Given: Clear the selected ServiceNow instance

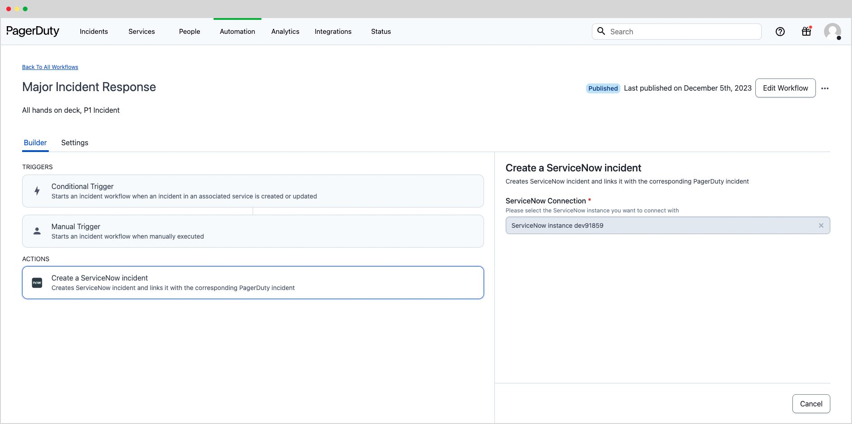Looking at the screenshot, I should click(x=821, y=225).
